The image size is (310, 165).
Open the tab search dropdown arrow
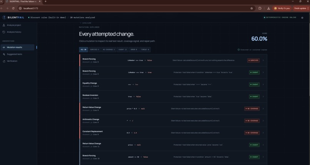tap(1, 2)
